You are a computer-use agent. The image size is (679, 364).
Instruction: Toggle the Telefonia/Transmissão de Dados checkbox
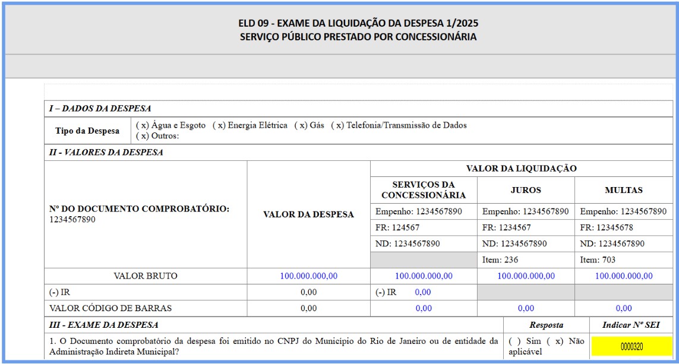pyautogui.click(x=337, y=126)
